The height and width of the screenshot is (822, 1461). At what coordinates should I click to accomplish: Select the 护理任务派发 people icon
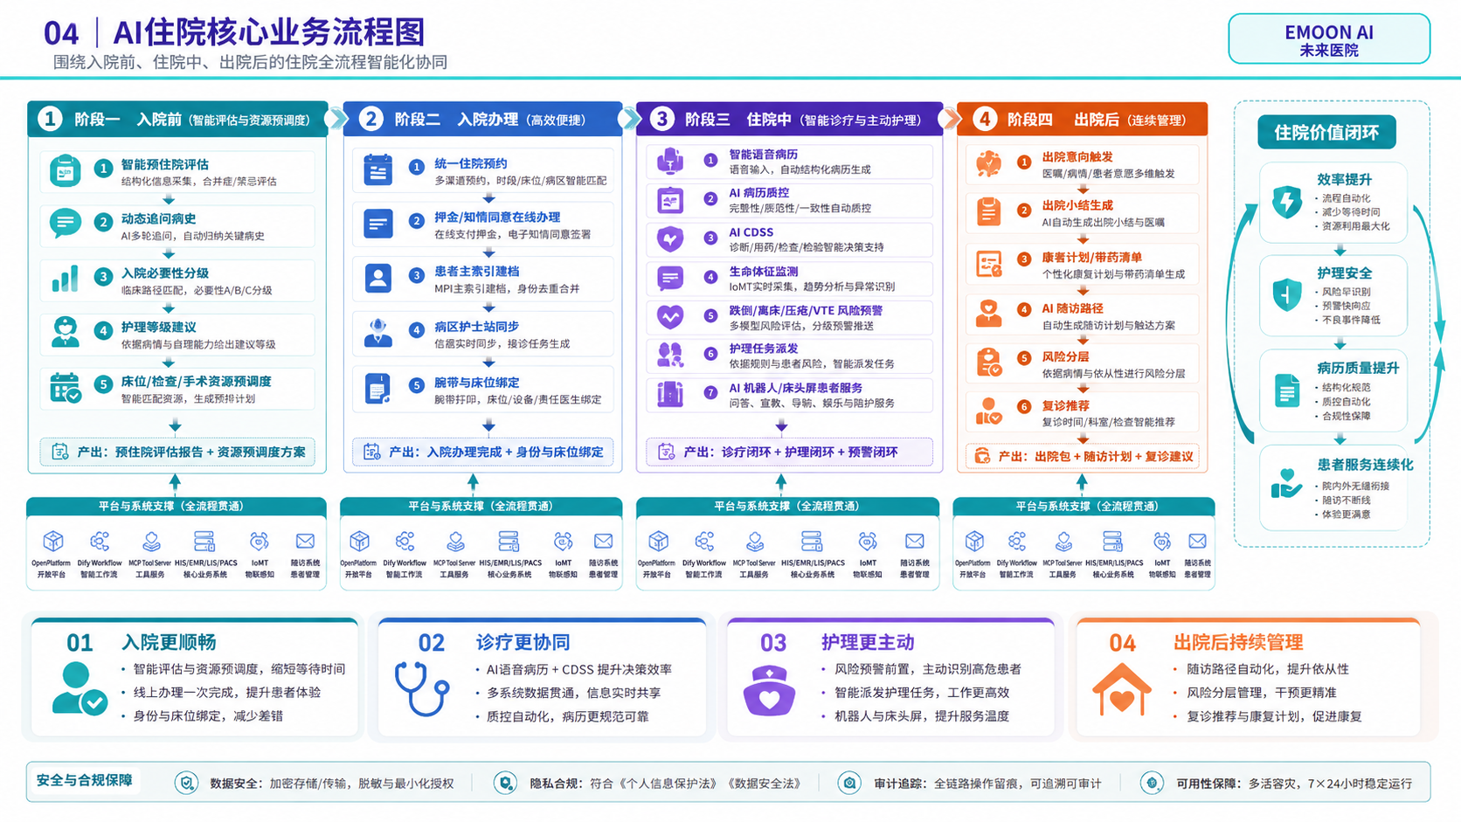coord(670,355)
